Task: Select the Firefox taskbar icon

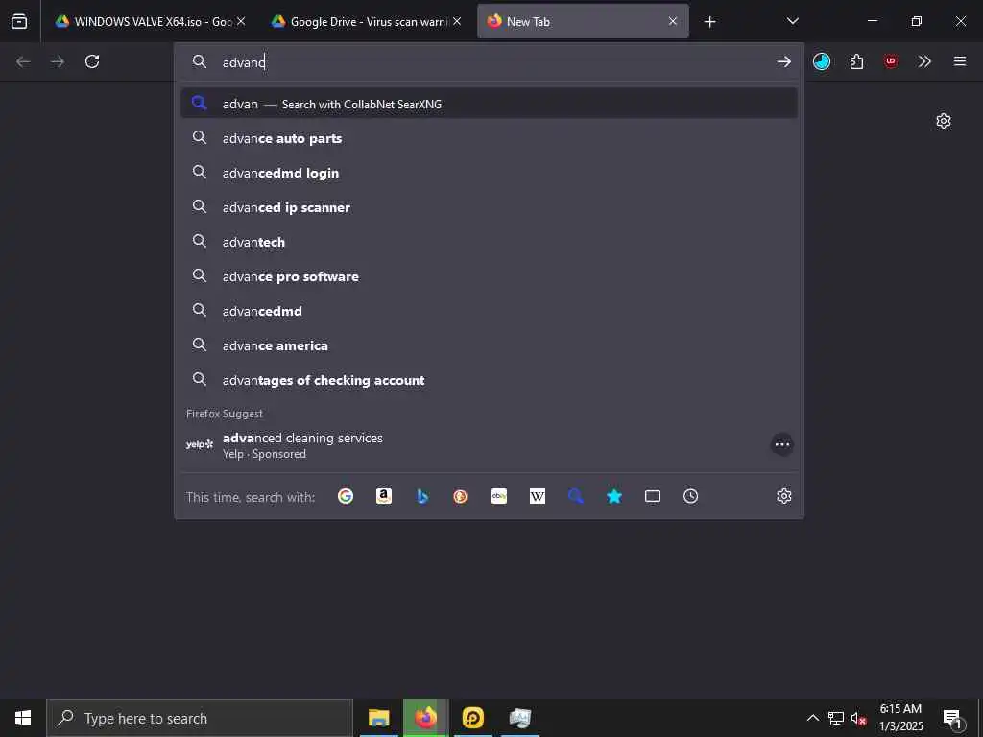Action: 425,718
